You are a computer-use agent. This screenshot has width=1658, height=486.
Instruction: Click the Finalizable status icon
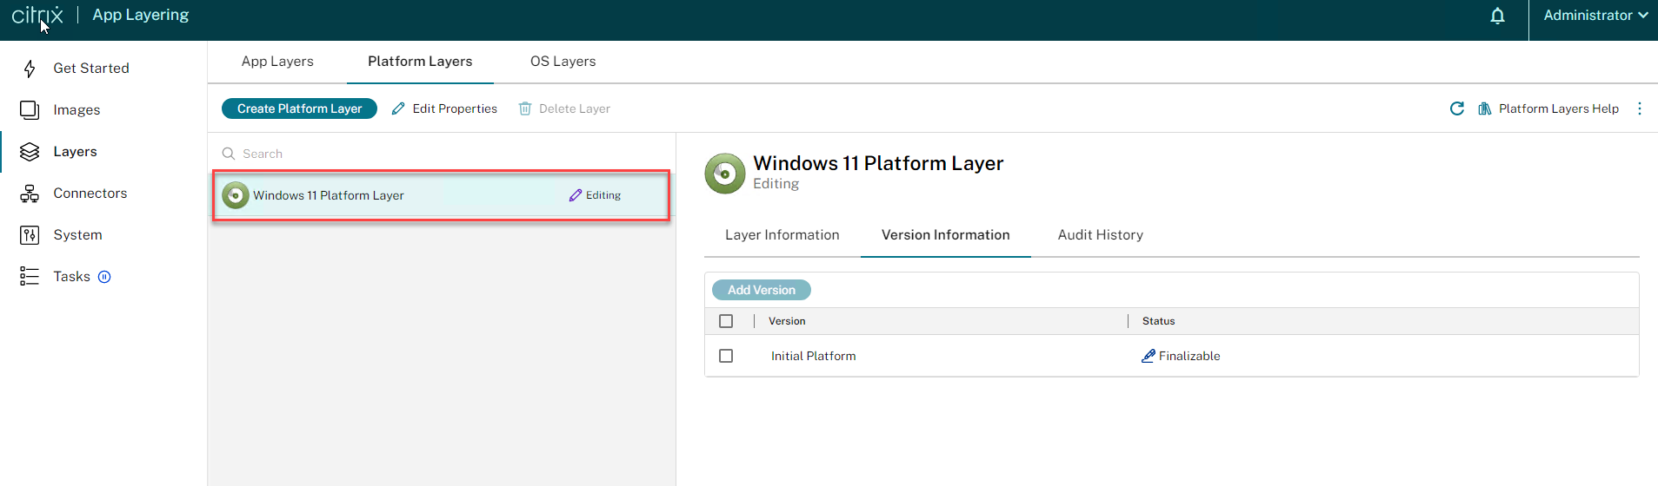[1148, 356]
